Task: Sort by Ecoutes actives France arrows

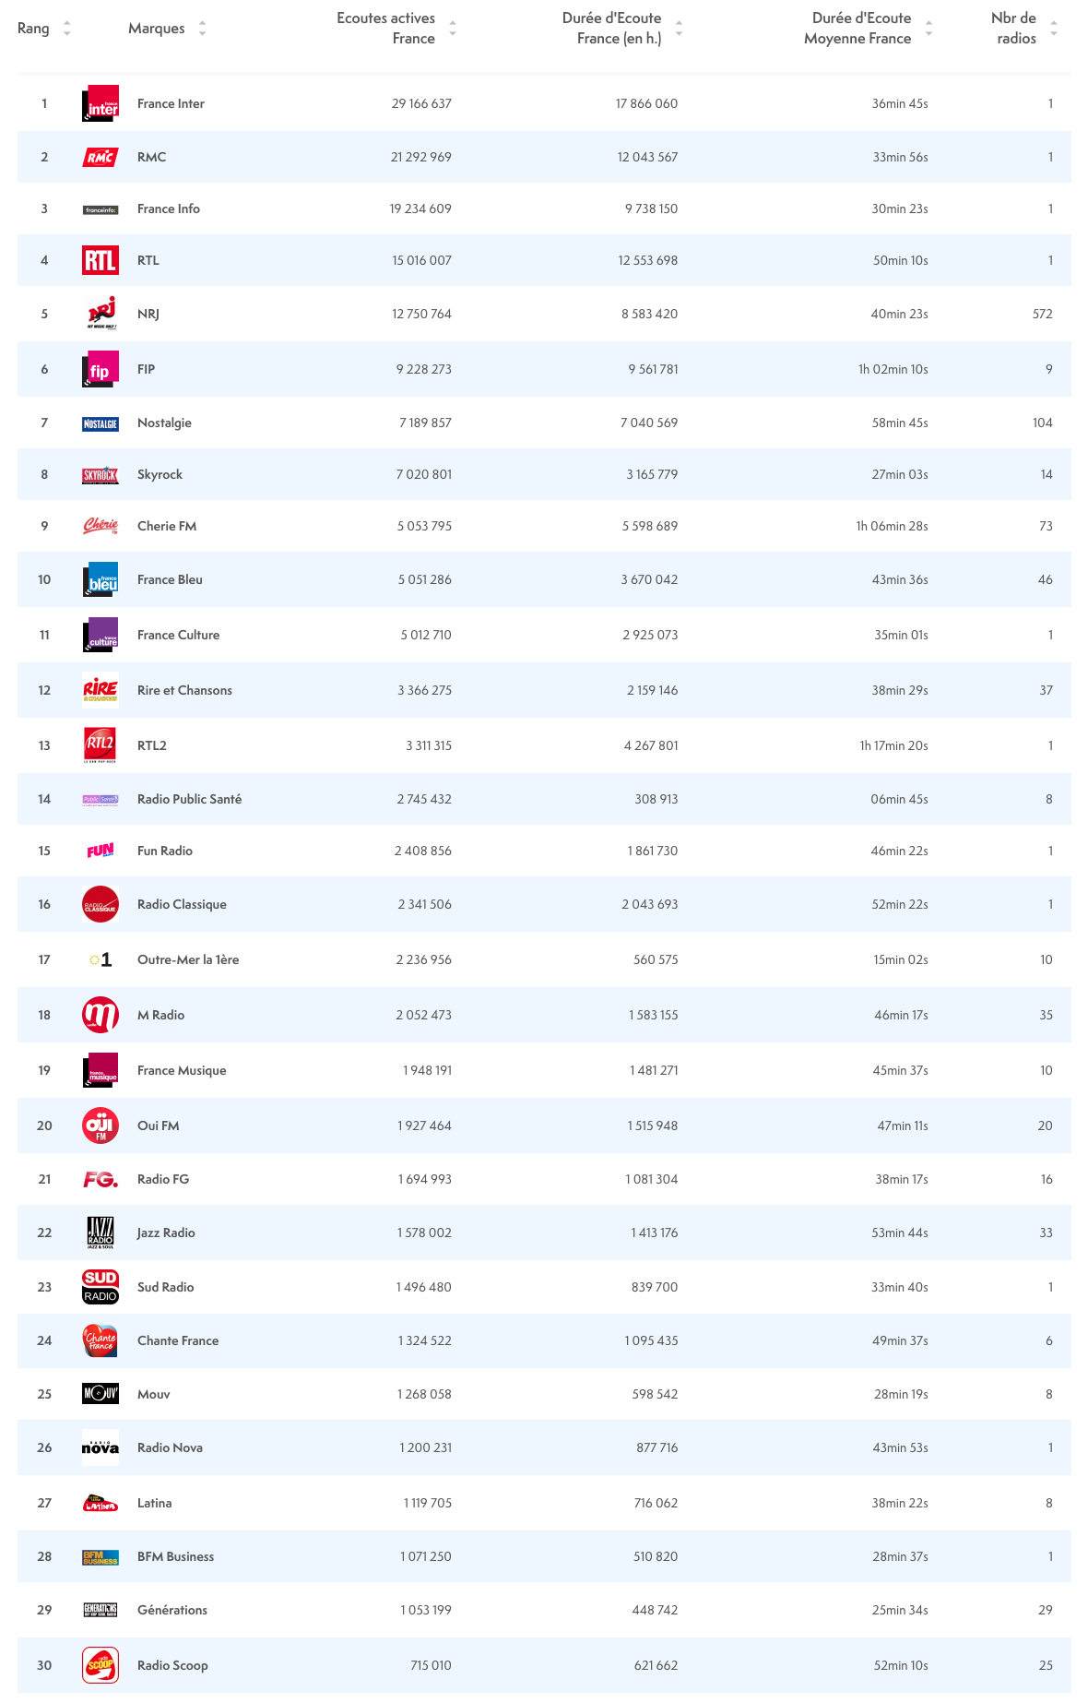Action: (453, 29)
